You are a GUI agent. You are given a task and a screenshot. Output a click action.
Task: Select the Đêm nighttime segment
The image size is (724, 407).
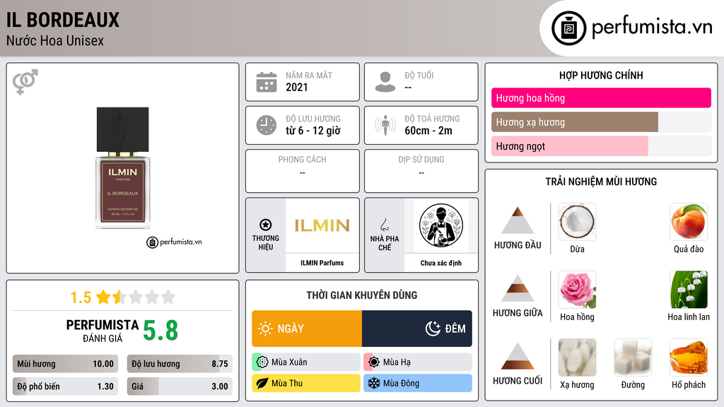(417, 329)
